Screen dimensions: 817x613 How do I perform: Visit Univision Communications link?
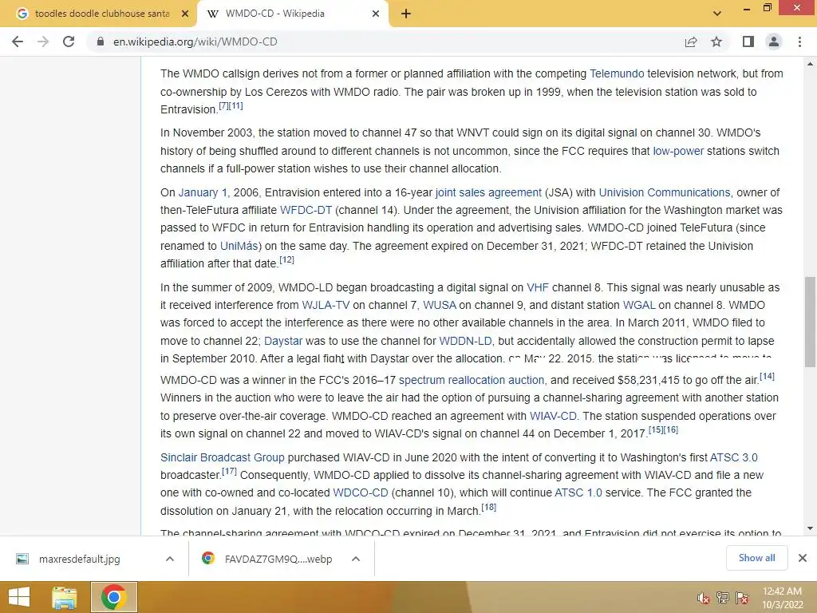[x=665, y=192]
